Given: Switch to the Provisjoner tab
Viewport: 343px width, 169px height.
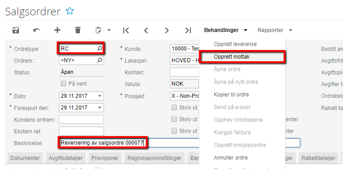Looking at the screenshot, I should click(105, 158).
